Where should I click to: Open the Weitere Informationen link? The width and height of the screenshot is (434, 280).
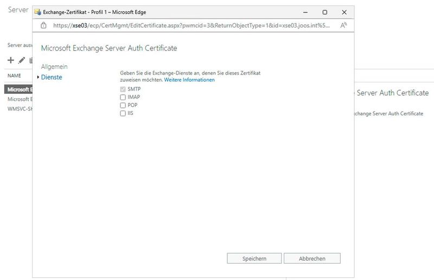pyautogui.click(x=189, y=80)
